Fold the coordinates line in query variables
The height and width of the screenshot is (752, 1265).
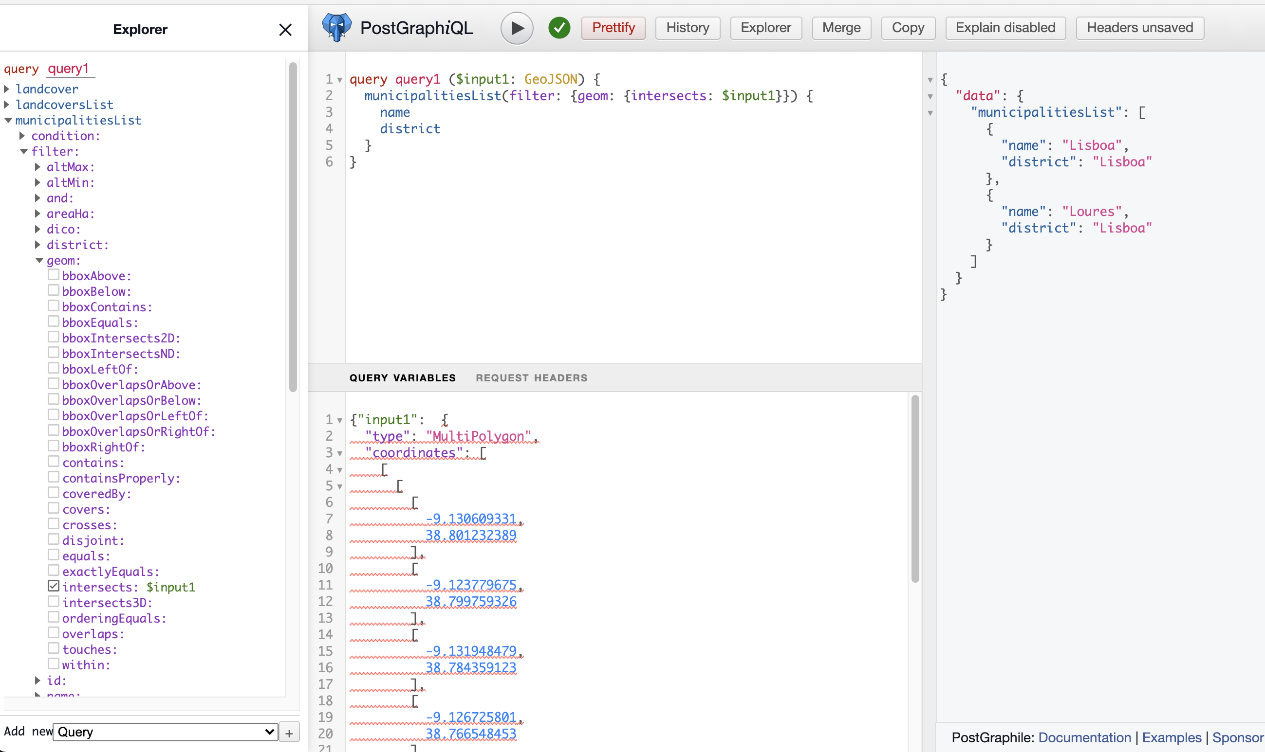[x=340, y=453]
